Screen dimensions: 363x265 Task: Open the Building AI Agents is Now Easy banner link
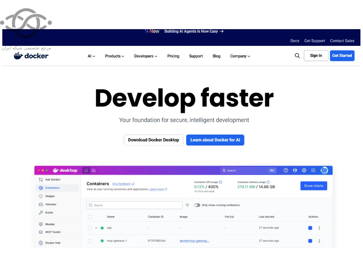coord(194,31)
